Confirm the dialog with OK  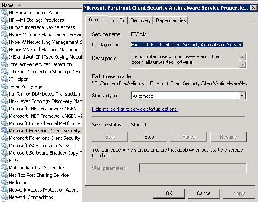point(169,193)
